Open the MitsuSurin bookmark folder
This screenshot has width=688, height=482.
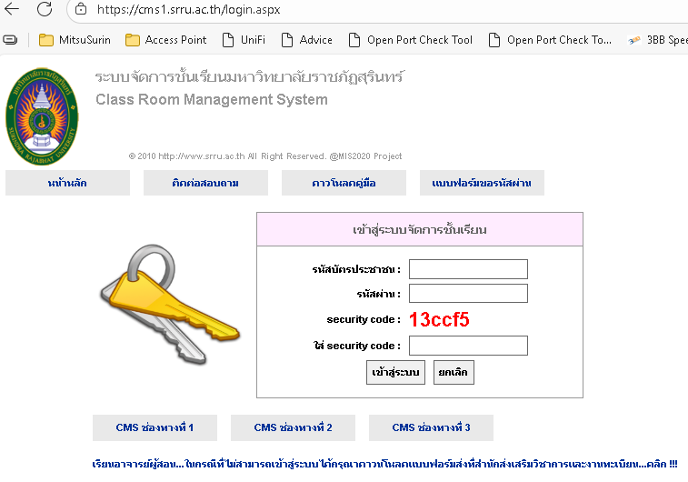pos(75,40)
